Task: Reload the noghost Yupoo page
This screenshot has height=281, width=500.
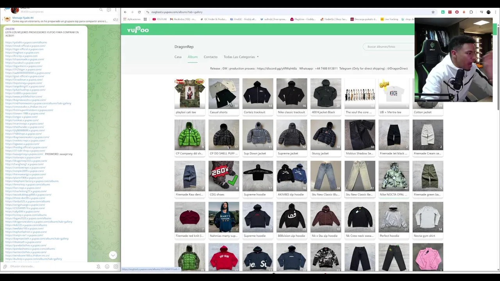Action: (139, 12)
